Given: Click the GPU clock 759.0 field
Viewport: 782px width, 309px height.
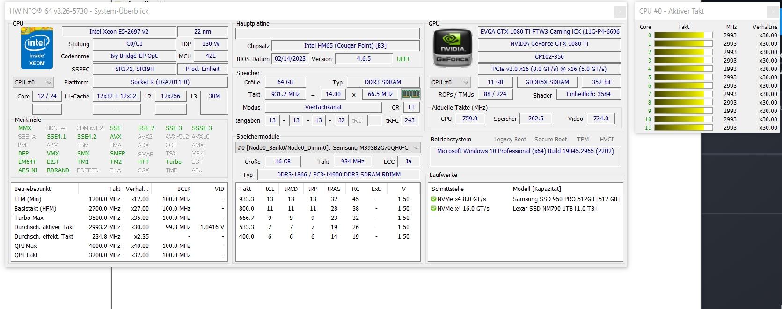Looking at the screenshot, I should pyautogui.click(x=470, y=119).
